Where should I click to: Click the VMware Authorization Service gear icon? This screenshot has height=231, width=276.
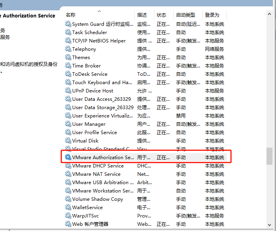pos(68,157)
